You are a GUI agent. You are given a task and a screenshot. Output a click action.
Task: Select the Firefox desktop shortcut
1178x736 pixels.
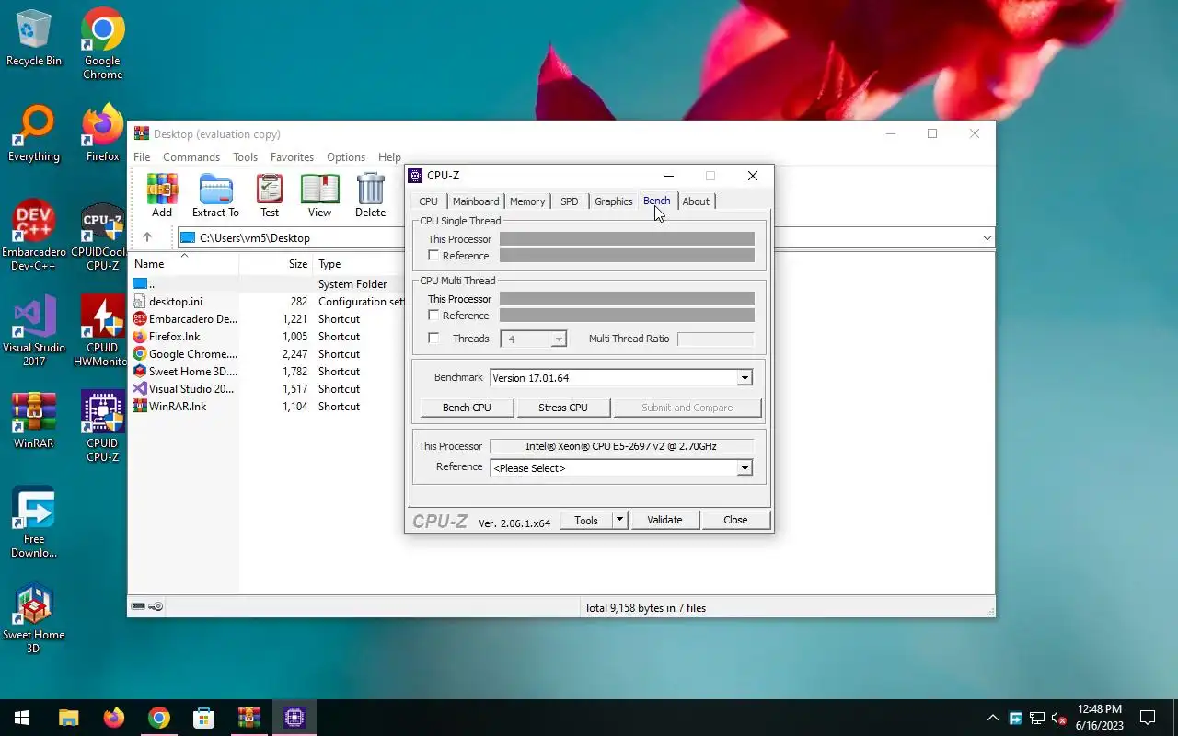tap(102, 133)
